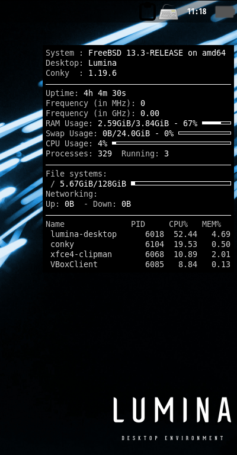237x455 pixels.
Task: Click the RAM usage progress bar
Action: (216, 123)
